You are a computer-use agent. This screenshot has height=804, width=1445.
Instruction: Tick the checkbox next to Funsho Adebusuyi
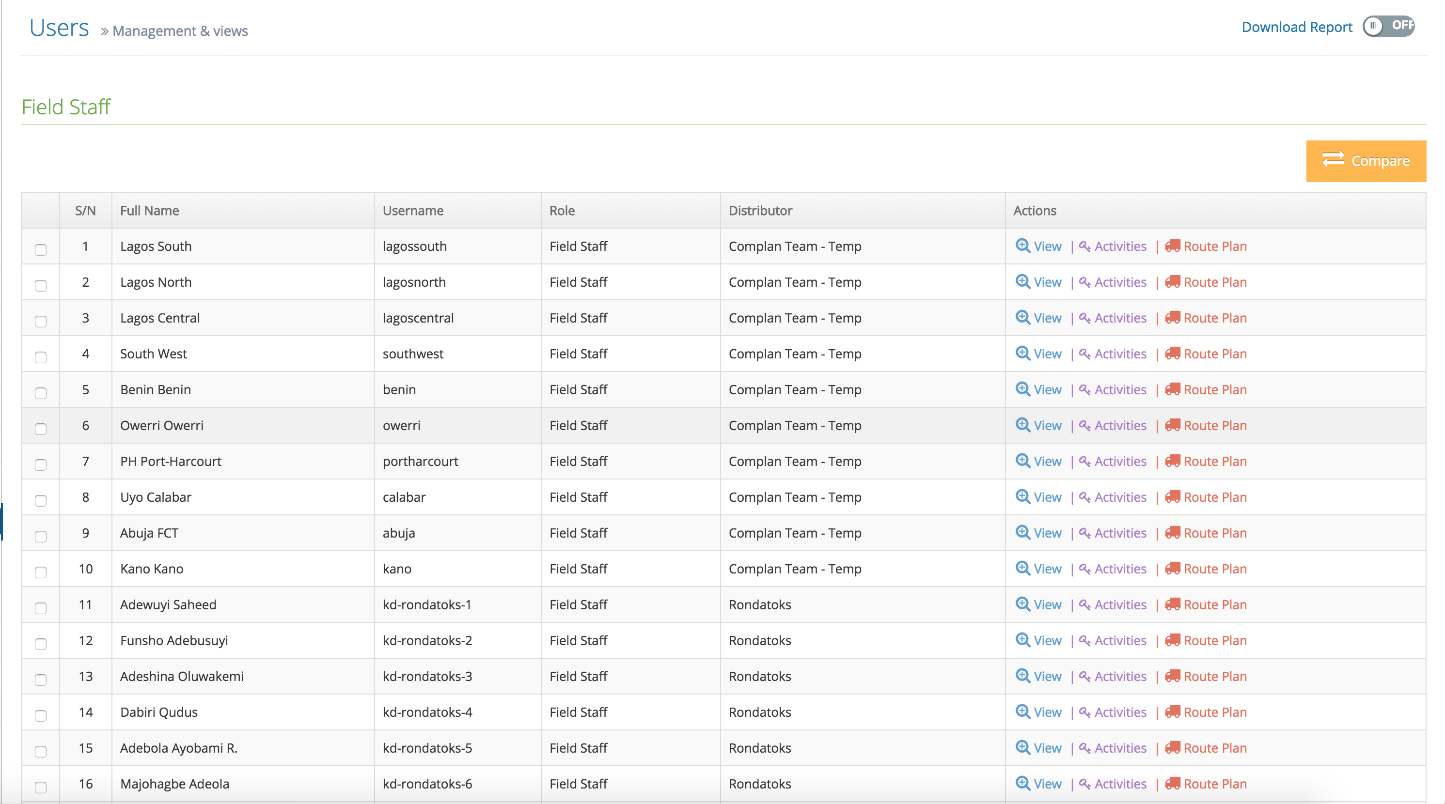tap(40, 644)
